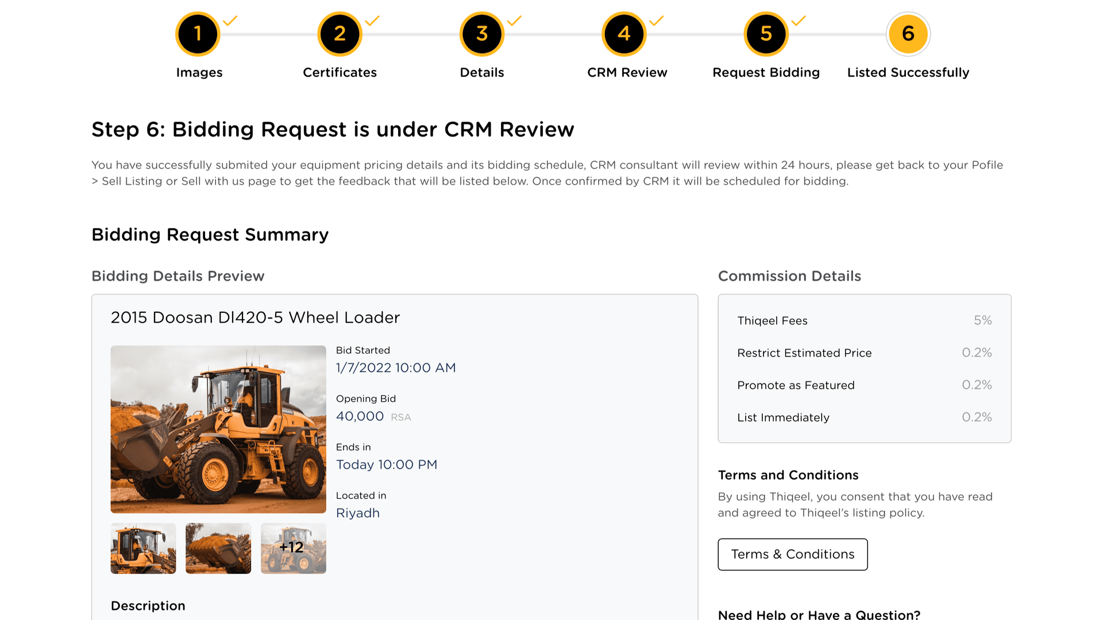1103x620 pixels.
Task: Open the Terms & Conditions button
Action: tap(792, 554)
